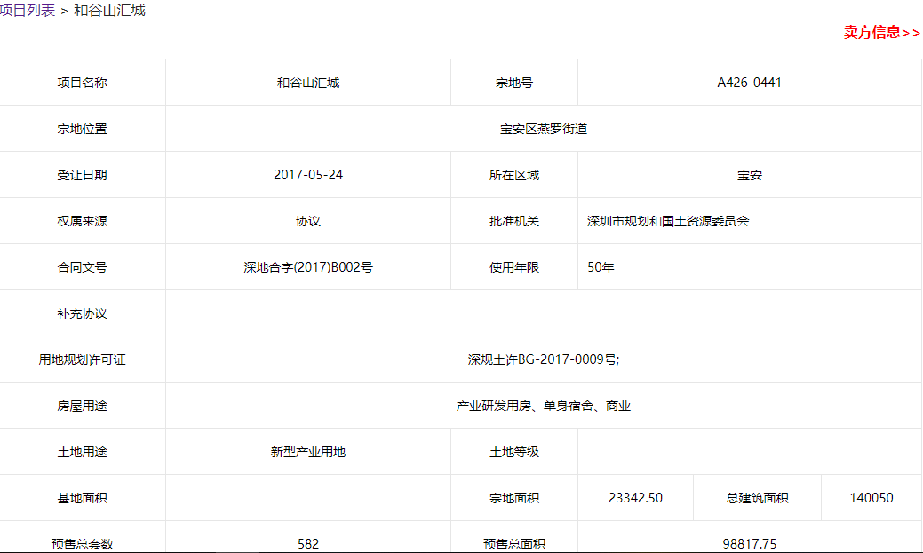
Task: Click presale total units value 582
Action: [x=308, y=543]
